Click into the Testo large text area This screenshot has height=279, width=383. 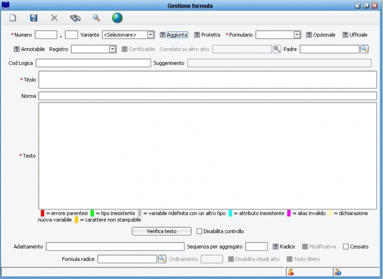coord(208,156)
